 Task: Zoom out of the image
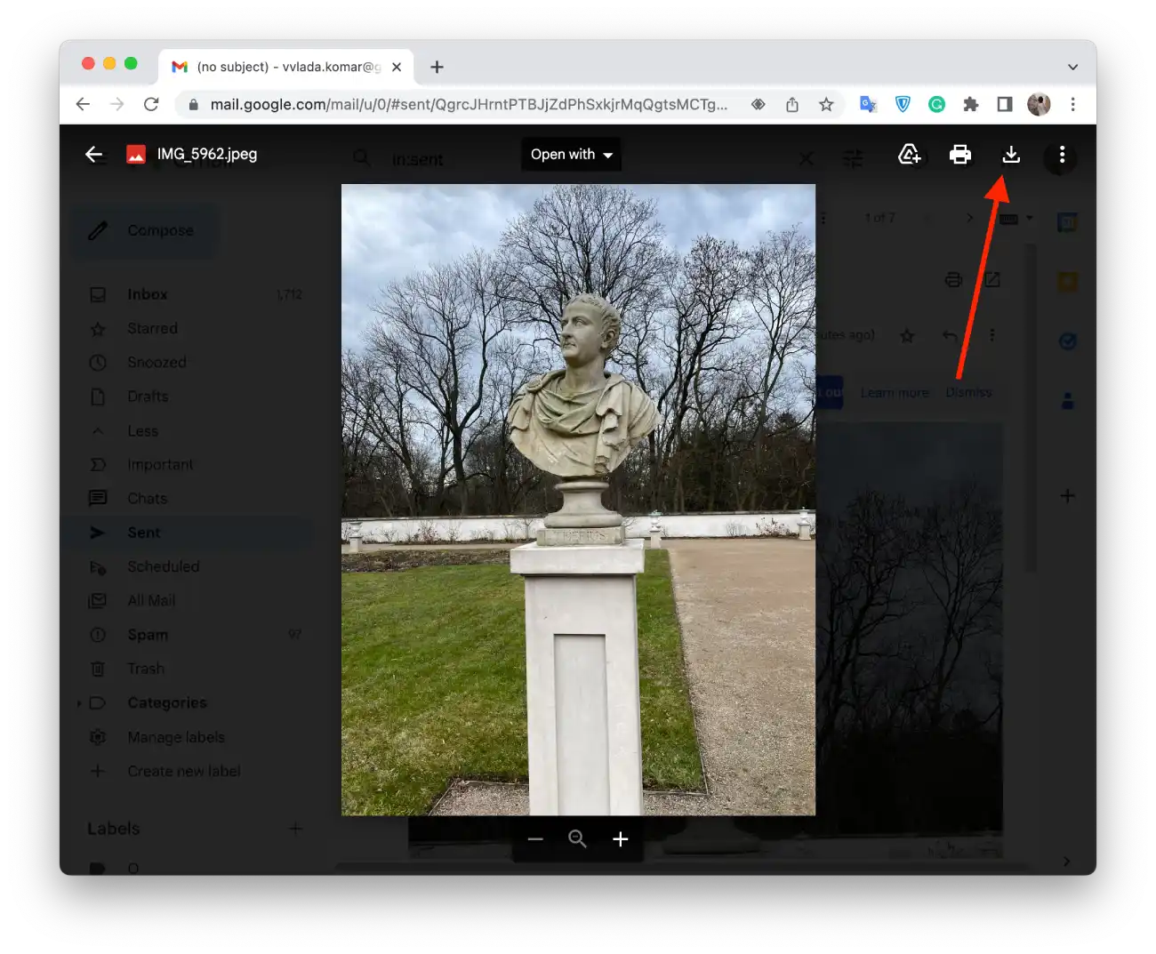(535, 838)
